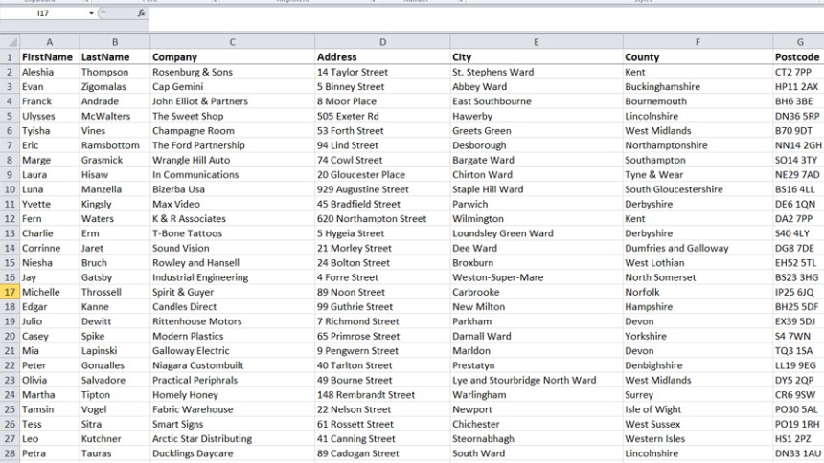Select cell containing Tamsin
The image size is (824, 463).
click(x=50, y=410)
